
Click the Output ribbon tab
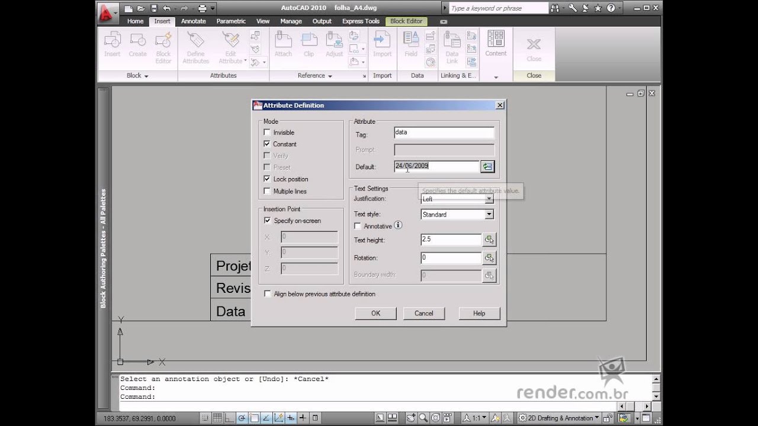pos(322,21)
